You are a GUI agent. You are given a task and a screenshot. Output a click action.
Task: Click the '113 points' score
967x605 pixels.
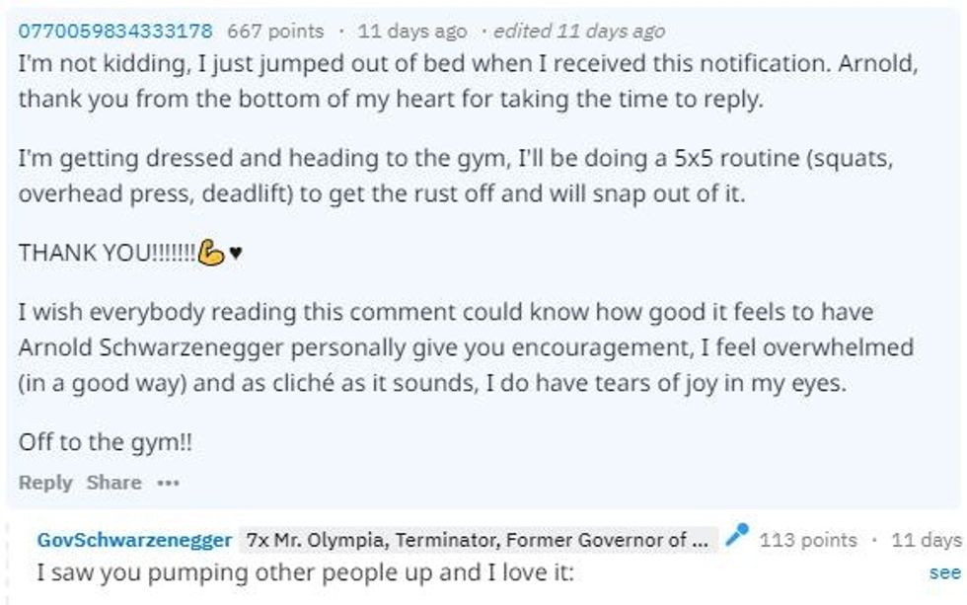coord(808,540)
